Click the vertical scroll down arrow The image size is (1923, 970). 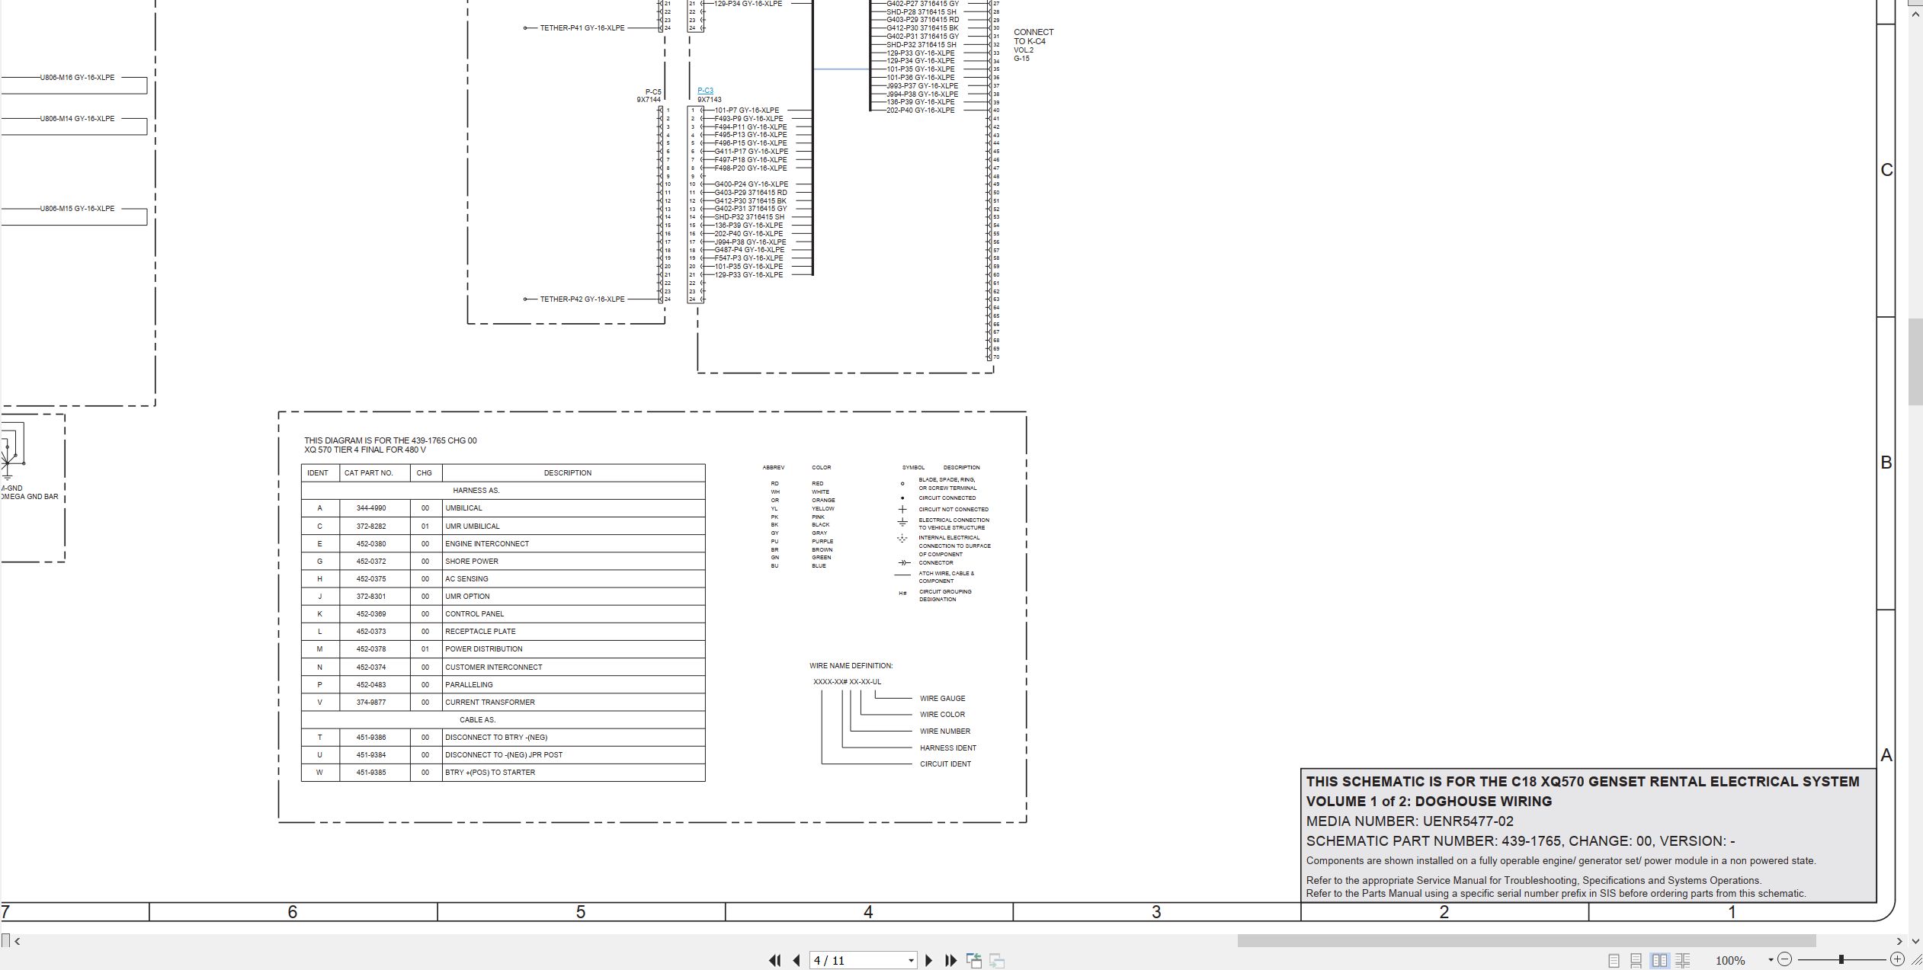pyautogui.click(x=1915, y=941)
